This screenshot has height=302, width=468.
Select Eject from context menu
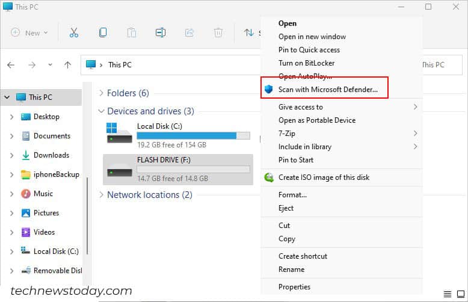coord(342,208)
